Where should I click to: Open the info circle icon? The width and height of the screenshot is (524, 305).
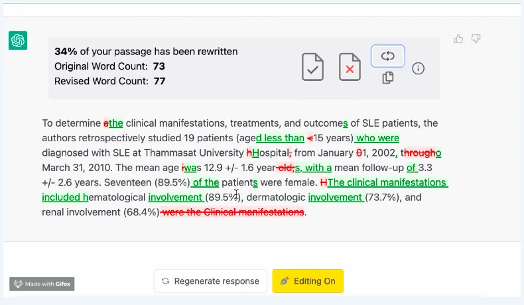(419, 68)
